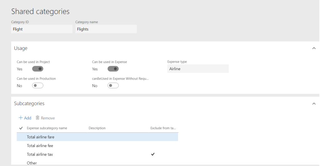
Task: Toggle Can be used in Project switch
Action: 37,69
